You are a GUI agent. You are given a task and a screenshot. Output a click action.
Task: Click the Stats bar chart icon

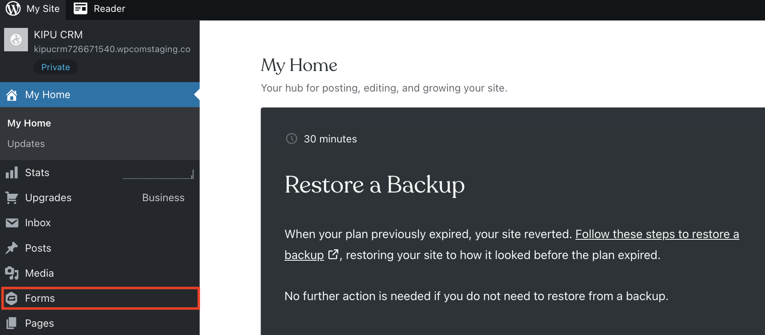pyautogui.click(x=12, y=173)
